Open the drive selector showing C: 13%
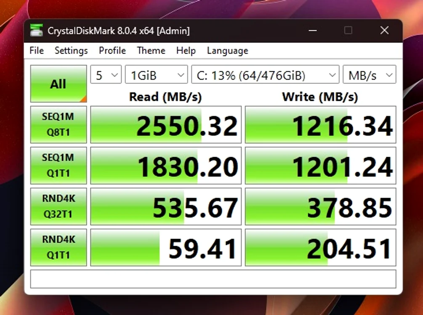The height and width of the screenshot is (315, 423). click(x=265, y=75)
